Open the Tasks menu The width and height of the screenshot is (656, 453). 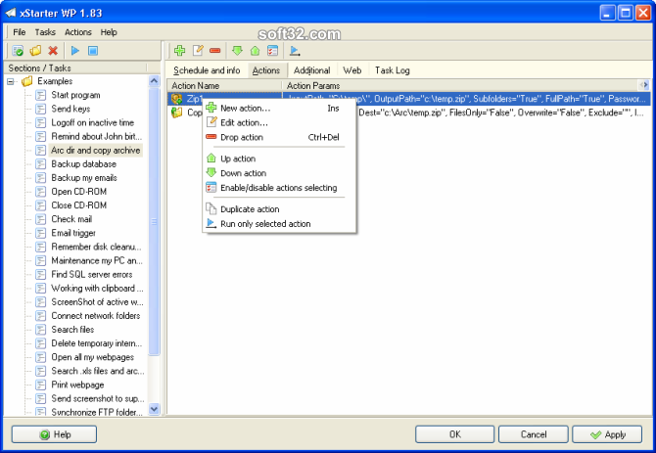pyautogui.click(x=45, y=32)
